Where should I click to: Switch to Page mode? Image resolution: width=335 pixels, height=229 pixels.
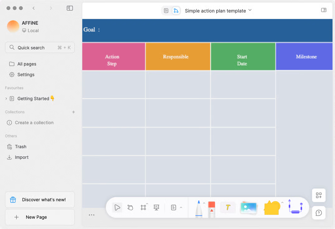pyautogui.click(x=166, y=10)
